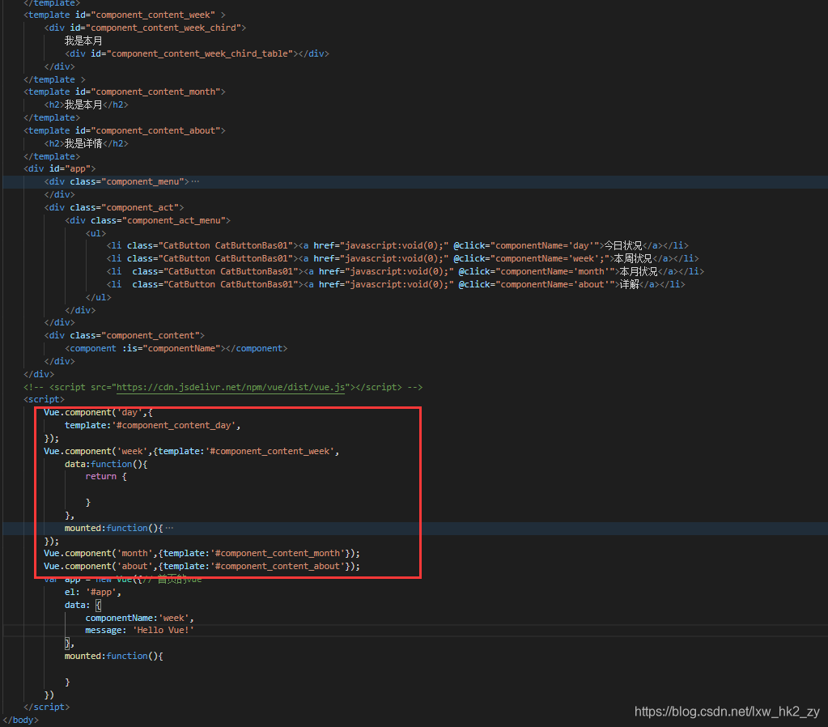Click the opening ul tag
The height and width of the screenshot is (727, 828).
[96, 233]
